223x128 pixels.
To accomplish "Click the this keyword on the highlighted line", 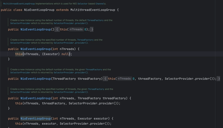I will coord(19,54).
